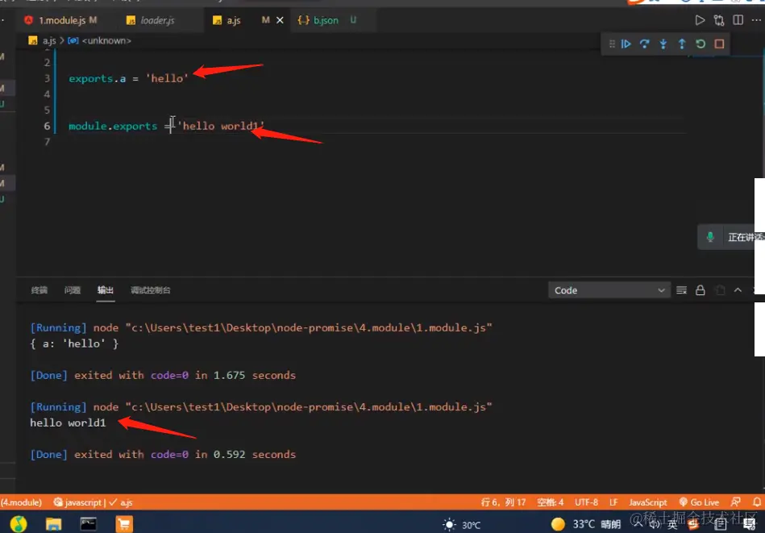Open the orange shopping cart taskbar app
Image resolution: width=765 pixels, height=533 pixels.
[124, 524]
